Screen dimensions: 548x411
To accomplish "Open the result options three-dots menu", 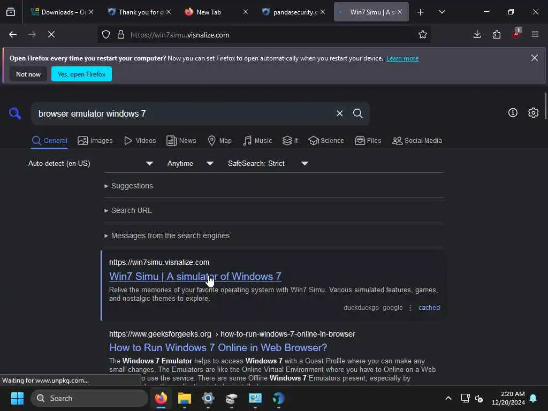I will (410, 308).
